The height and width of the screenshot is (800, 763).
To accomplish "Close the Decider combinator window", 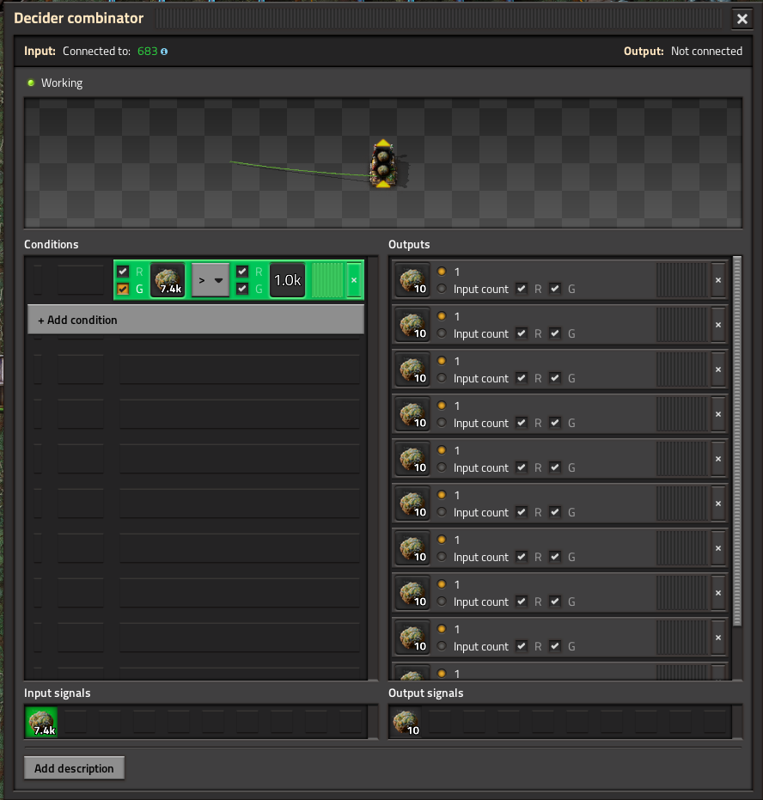I will pos(742,19).
